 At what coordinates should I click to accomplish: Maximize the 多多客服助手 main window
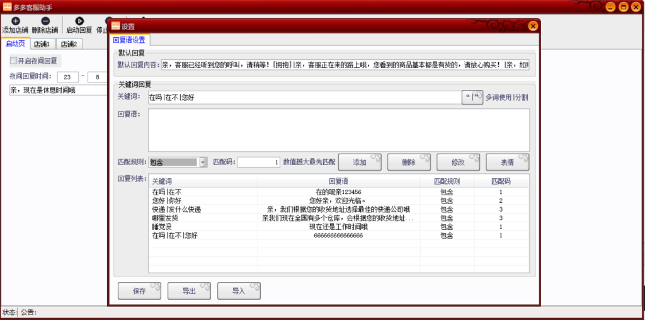pos(623,7)
